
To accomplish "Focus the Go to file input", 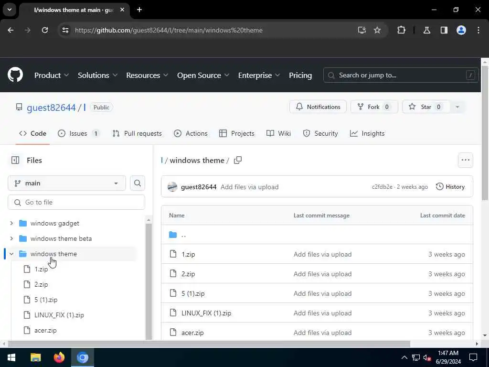I will click(x=76, y=202).
